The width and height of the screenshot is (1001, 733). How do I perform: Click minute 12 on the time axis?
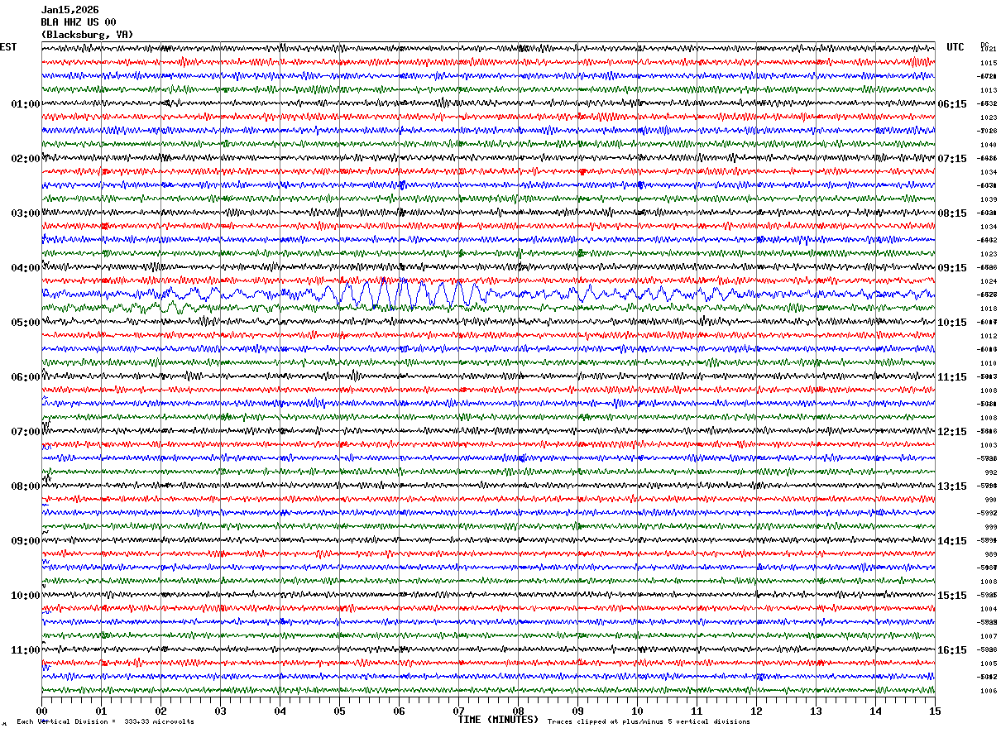tap(756, 711)
